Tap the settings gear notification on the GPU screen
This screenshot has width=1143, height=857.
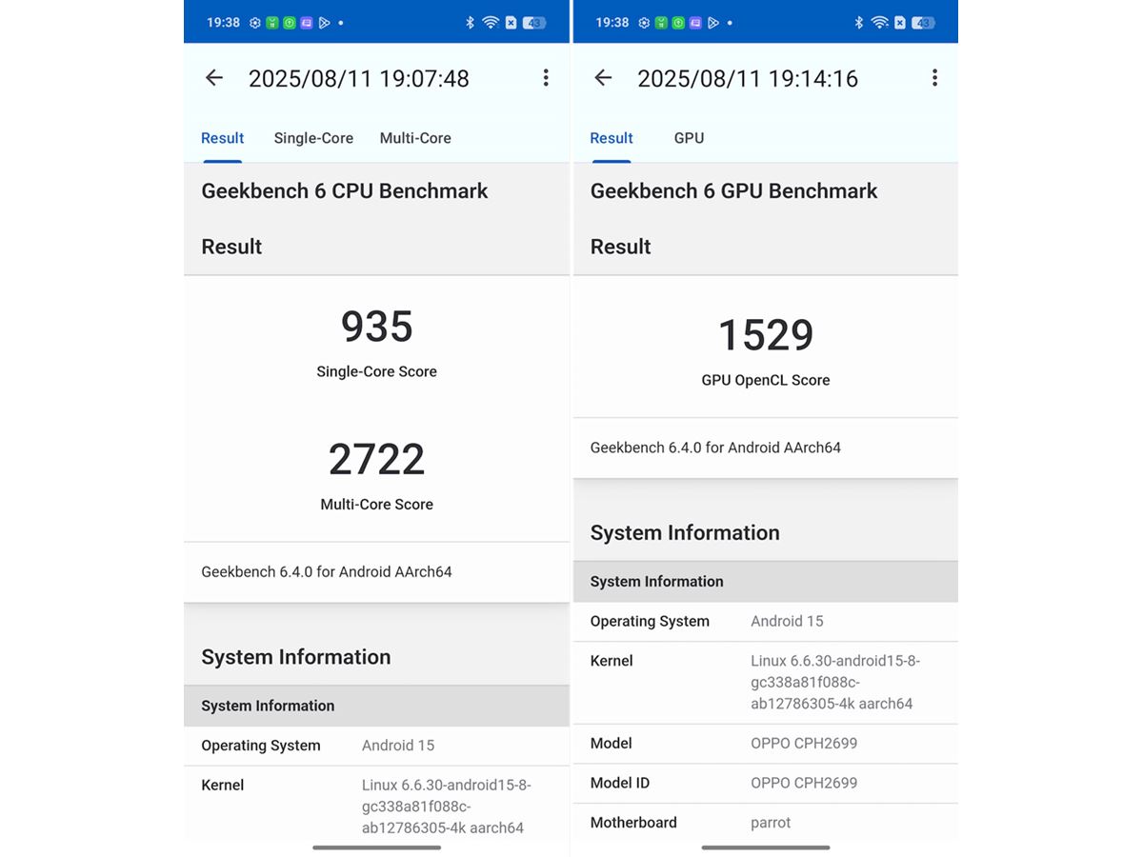644,22
